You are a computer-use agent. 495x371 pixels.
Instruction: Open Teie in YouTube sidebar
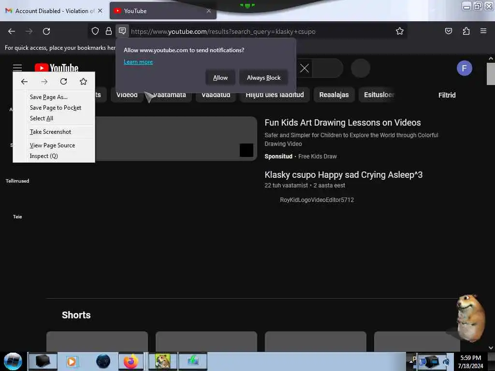click(x=17, y=217)
